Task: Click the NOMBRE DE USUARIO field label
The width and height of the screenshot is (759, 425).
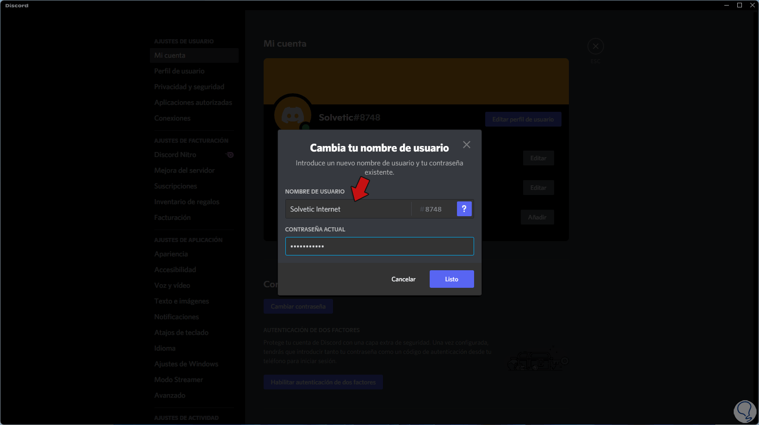Action: pos(315,191)
